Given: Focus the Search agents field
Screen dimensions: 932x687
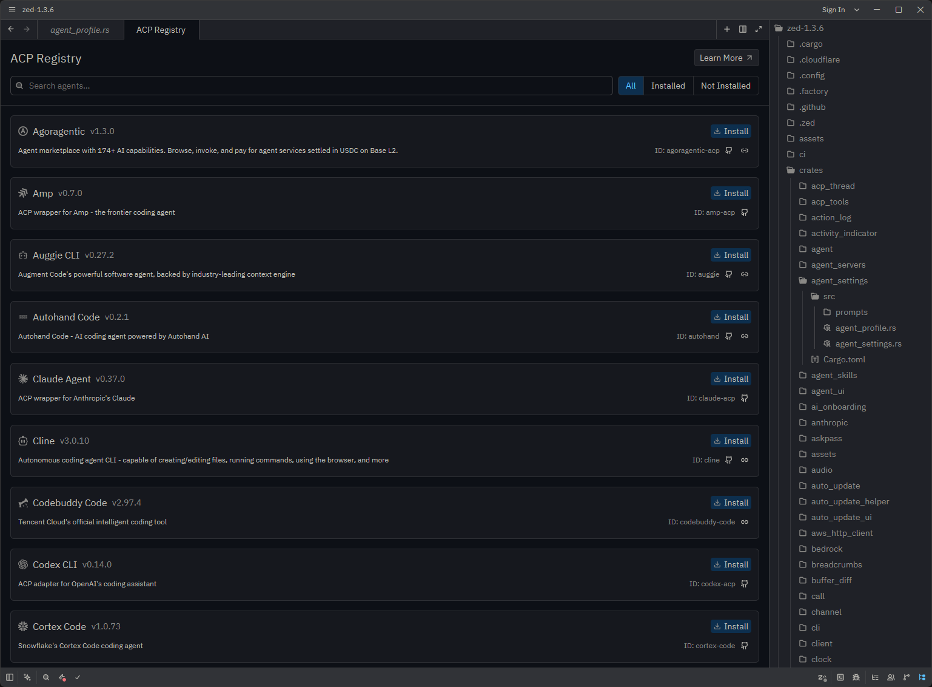Looking at the screenshot, I should (312, 86).
